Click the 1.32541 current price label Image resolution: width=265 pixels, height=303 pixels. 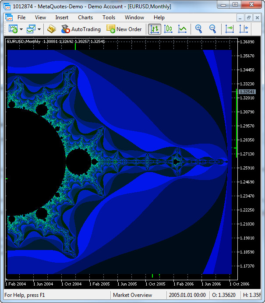tap(247, 92)
